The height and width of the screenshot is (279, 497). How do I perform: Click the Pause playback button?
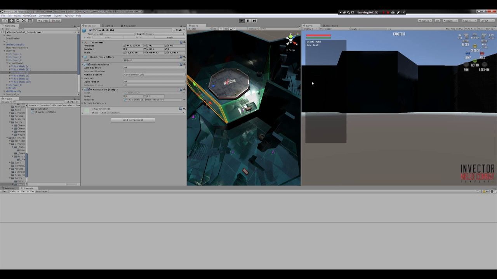pyautogui.click(x=248, y=21)
